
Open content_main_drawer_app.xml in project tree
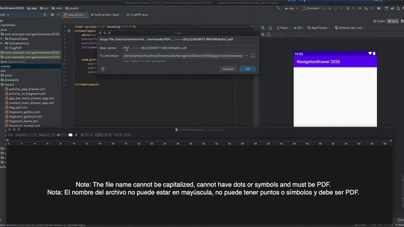(30, 103)
